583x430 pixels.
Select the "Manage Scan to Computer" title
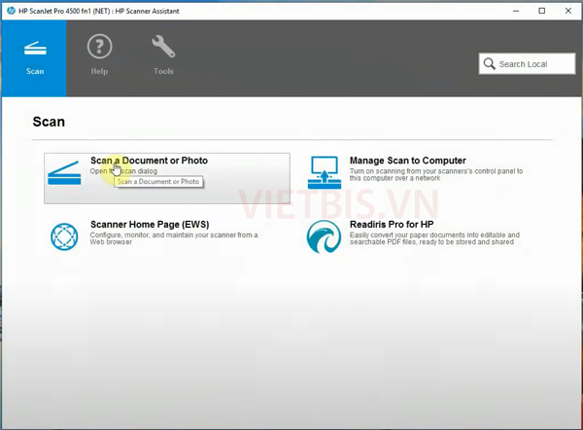point(407,161)
